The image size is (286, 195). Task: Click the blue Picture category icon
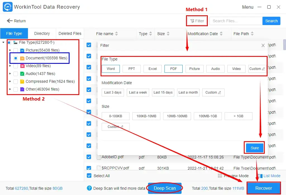(22, 50)
